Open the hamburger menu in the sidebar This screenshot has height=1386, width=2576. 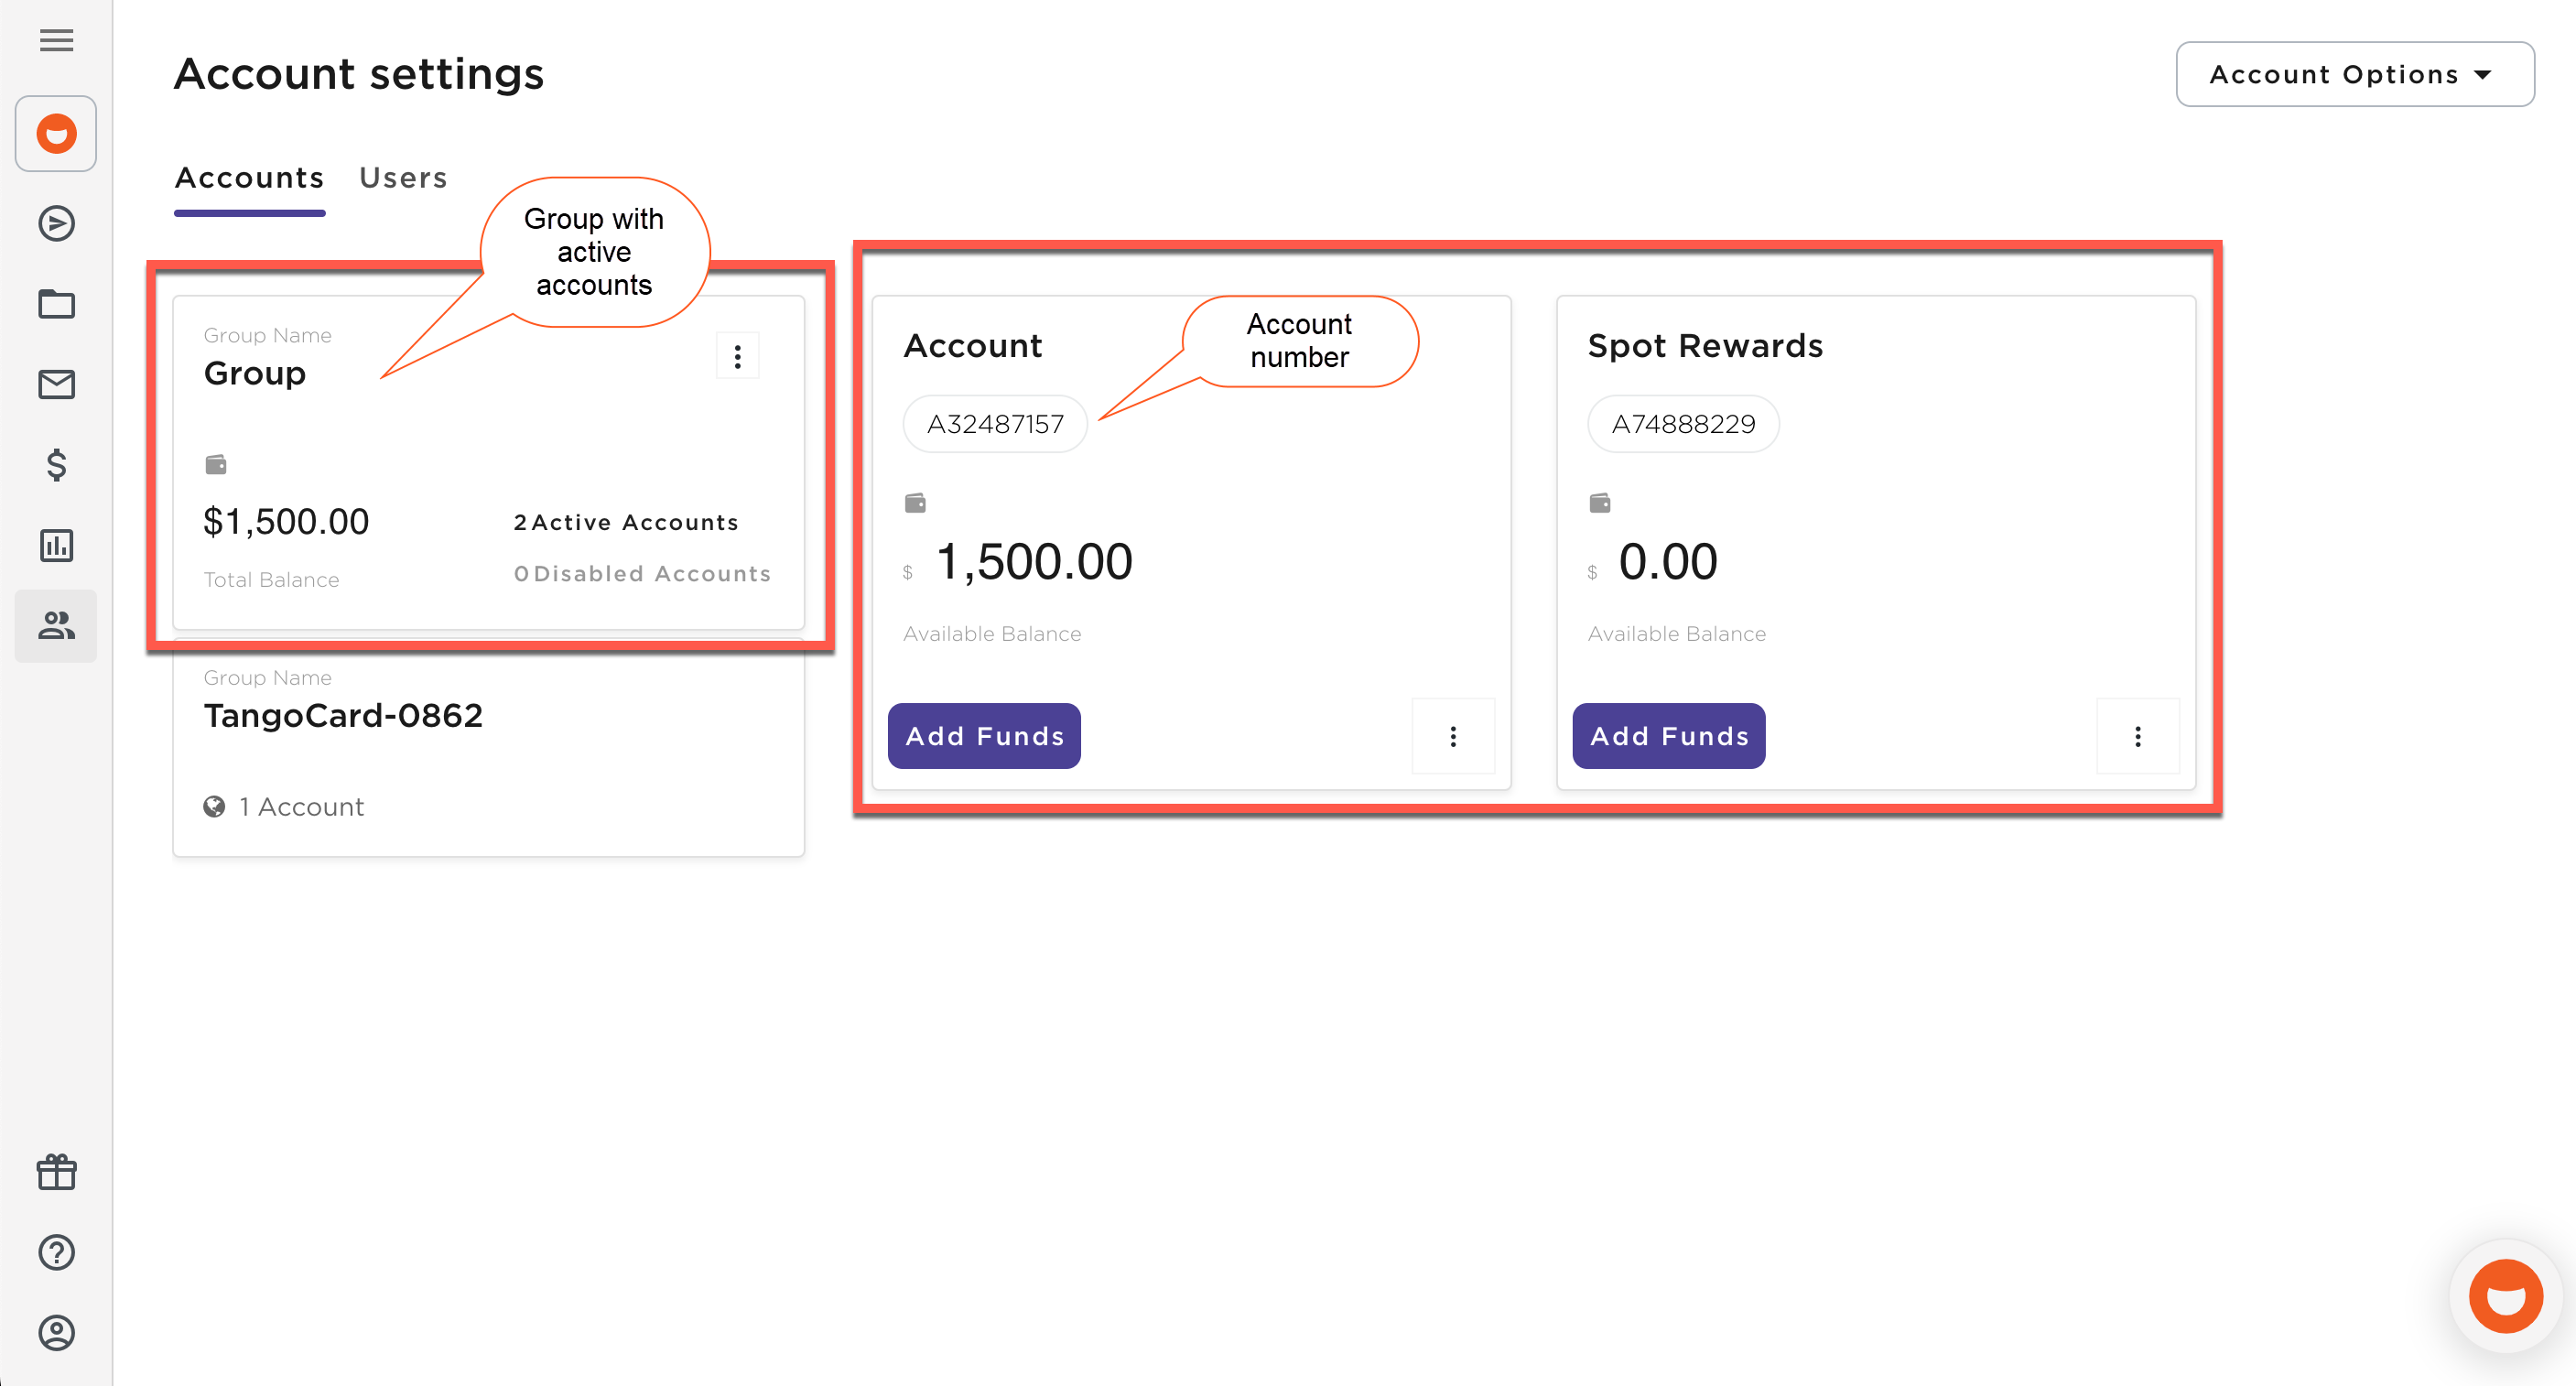point(56,40)
